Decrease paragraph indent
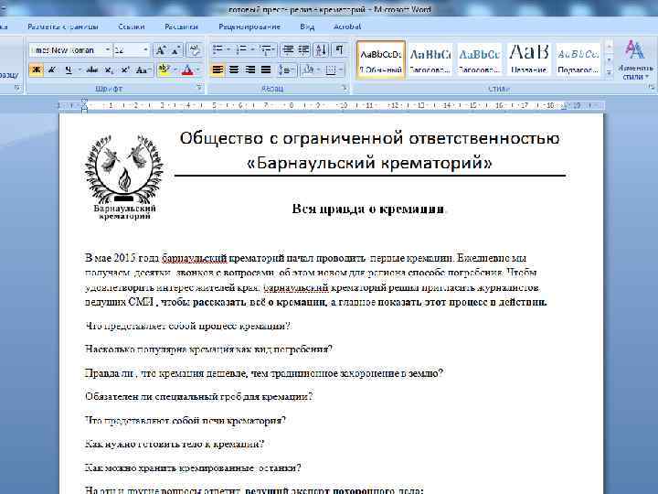The width and height of the screenshot is (658, 494). click(288, 50)
